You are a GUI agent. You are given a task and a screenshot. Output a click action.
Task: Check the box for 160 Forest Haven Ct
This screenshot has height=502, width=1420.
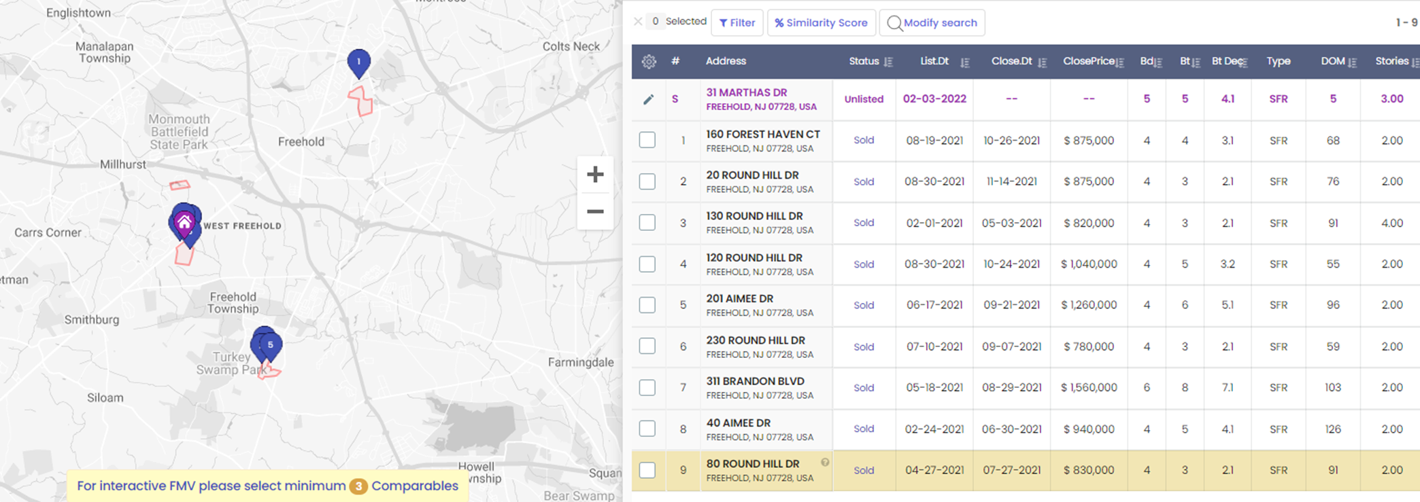(x=647, y=141)
